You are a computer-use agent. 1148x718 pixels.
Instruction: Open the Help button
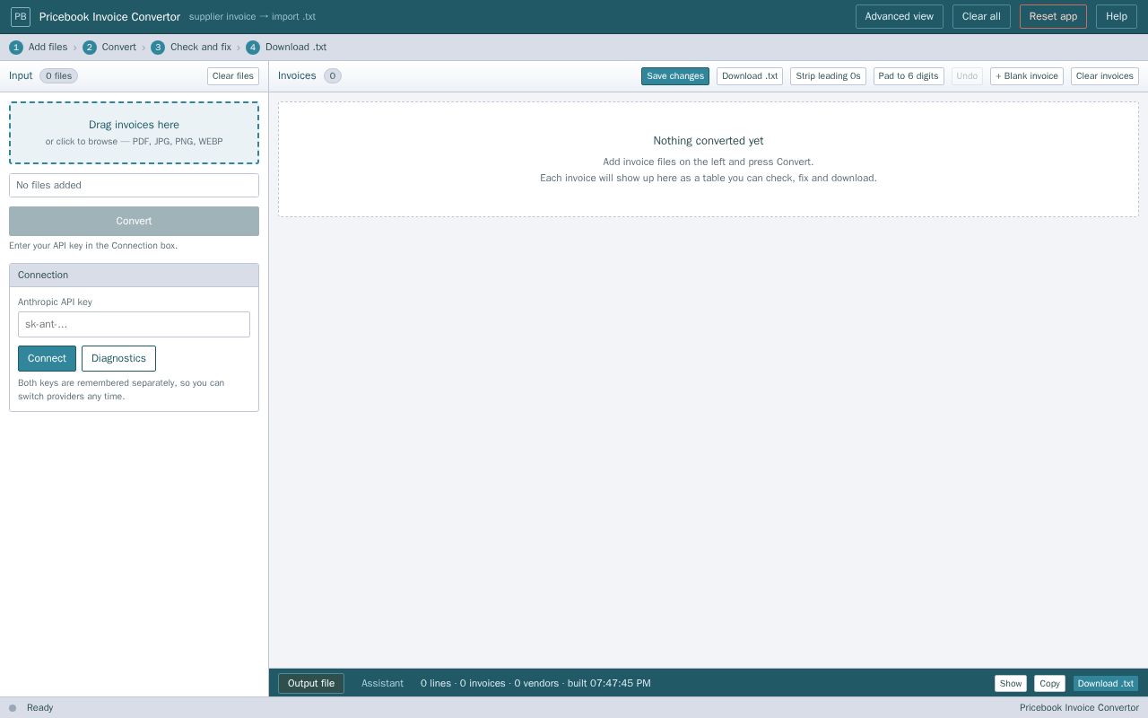pyautogui.click(x=1117, y=16)
